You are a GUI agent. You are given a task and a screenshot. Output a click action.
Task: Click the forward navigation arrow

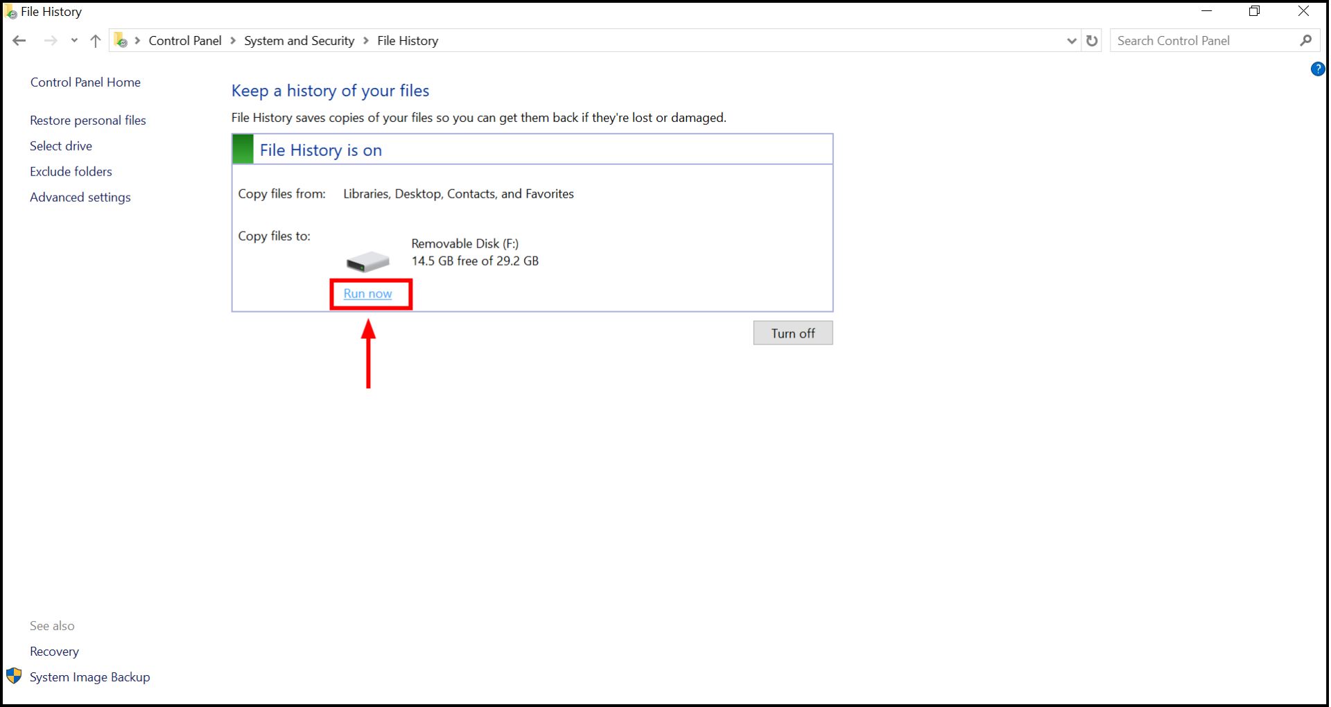[51, 40]
